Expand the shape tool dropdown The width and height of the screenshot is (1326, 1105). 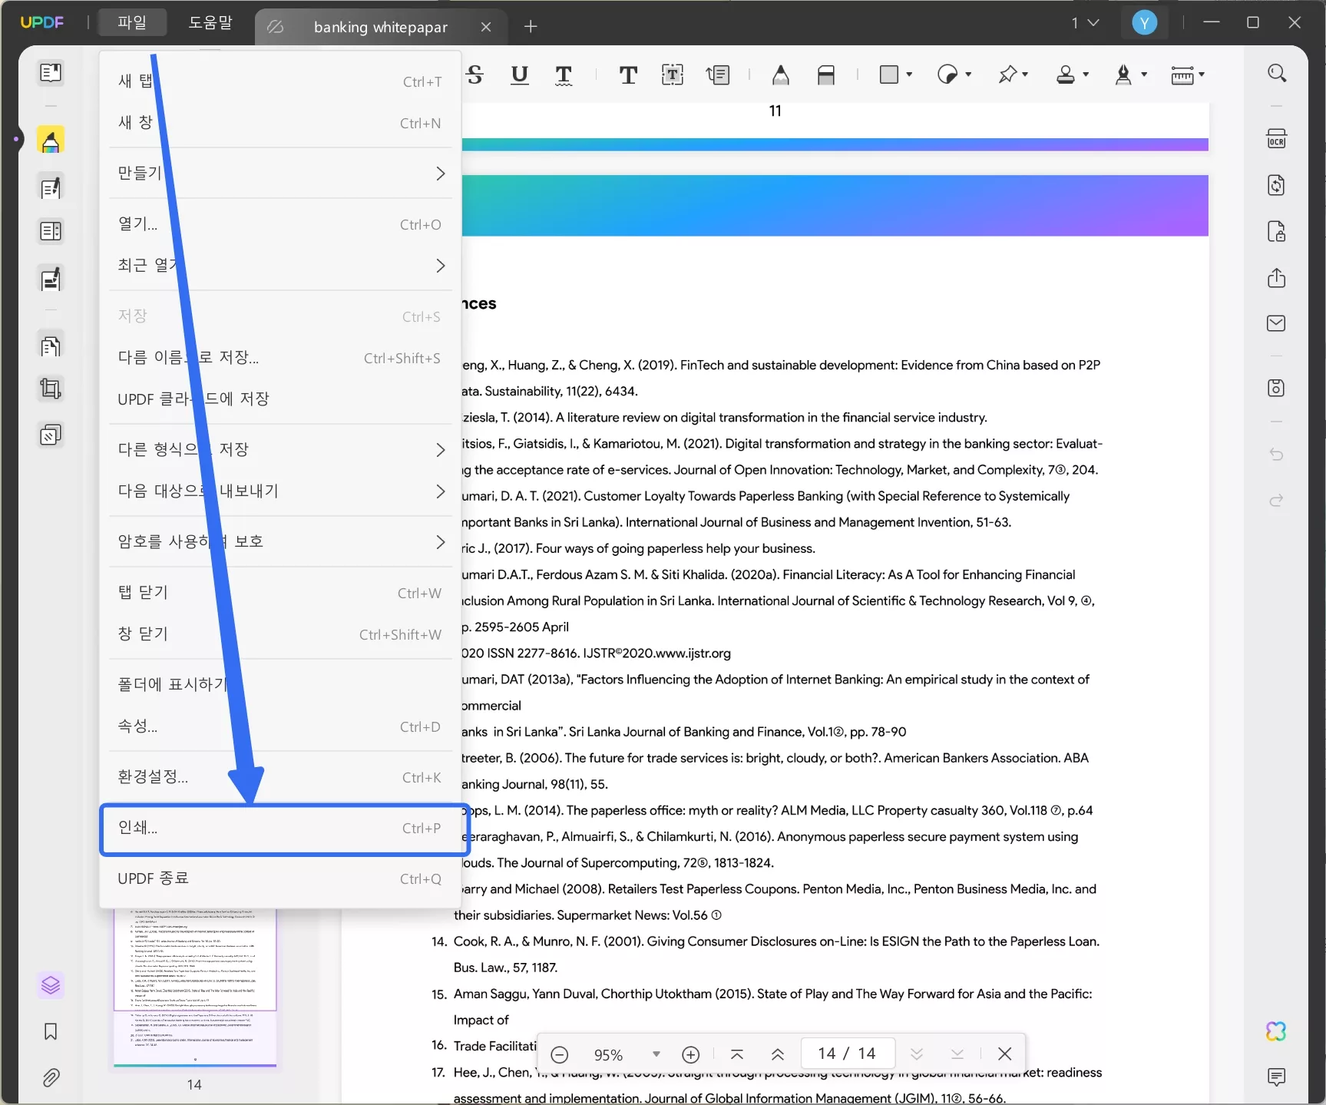click(910, 74)
